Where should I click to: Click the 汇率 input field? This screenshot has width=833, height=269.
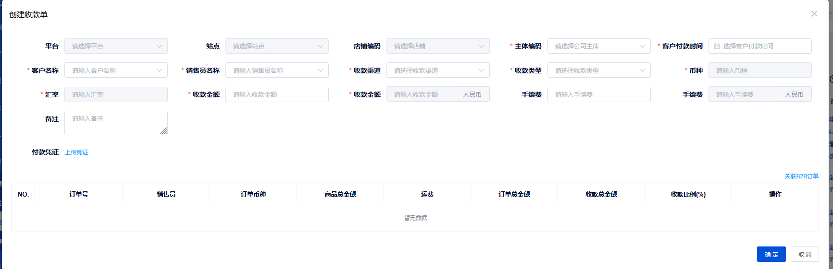point(116,94)
